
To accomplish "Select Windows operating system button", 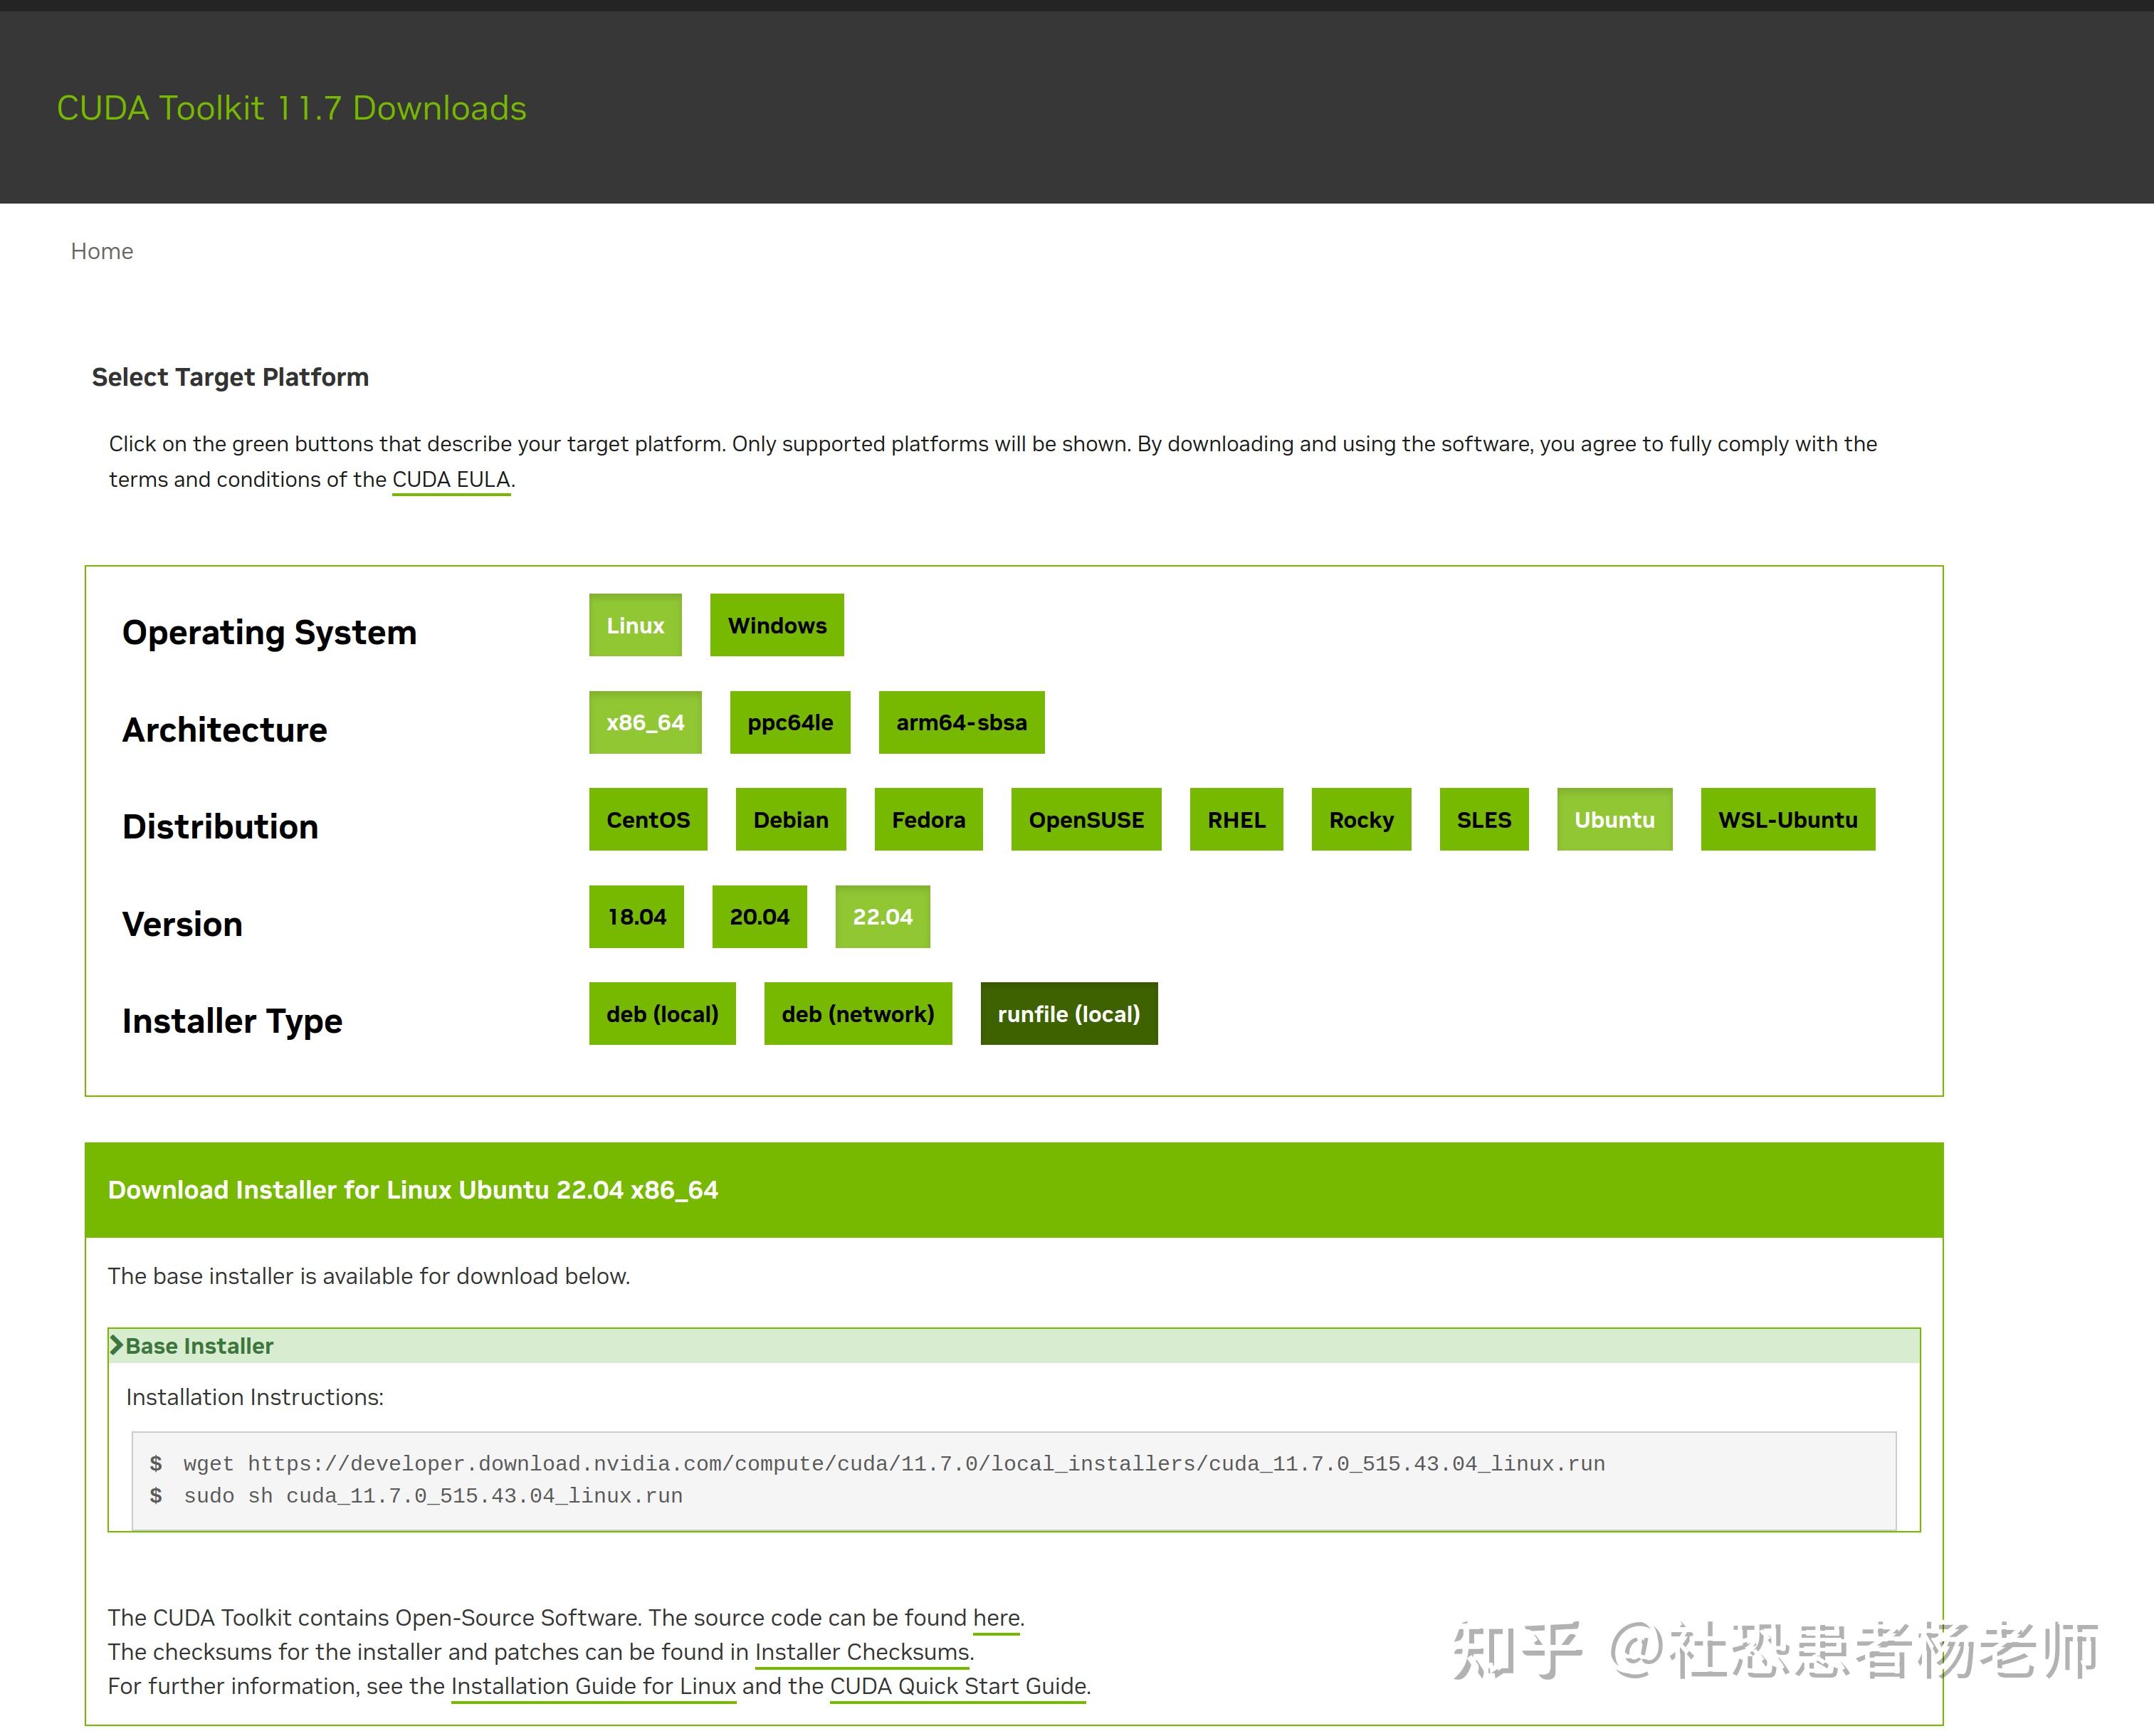I will [776, 625].
